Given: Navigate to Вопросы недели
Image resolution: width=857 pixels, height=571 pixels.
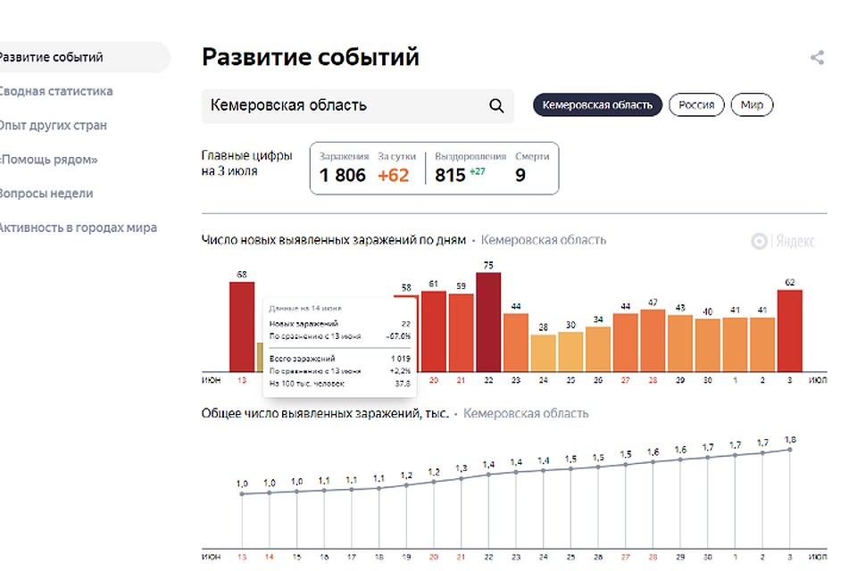Looking at the screenshot, I should pos(46,194).
